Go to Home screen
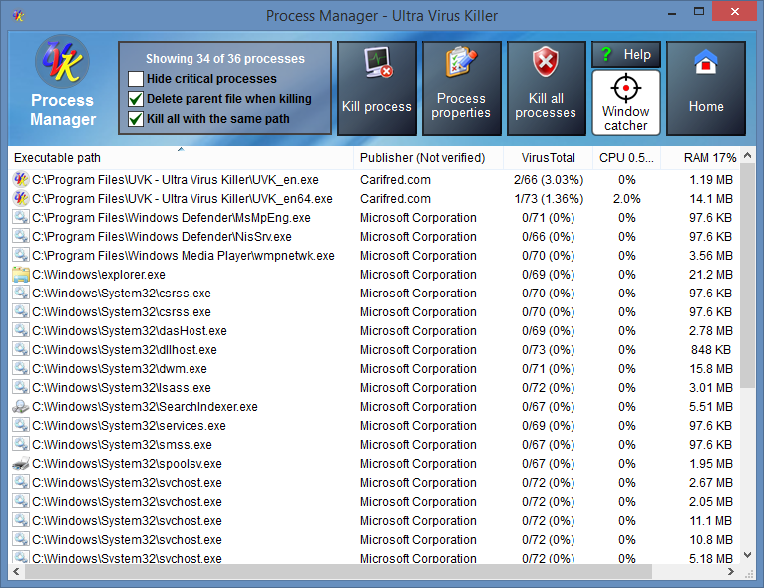764x588 pixels. pos(706,88)
